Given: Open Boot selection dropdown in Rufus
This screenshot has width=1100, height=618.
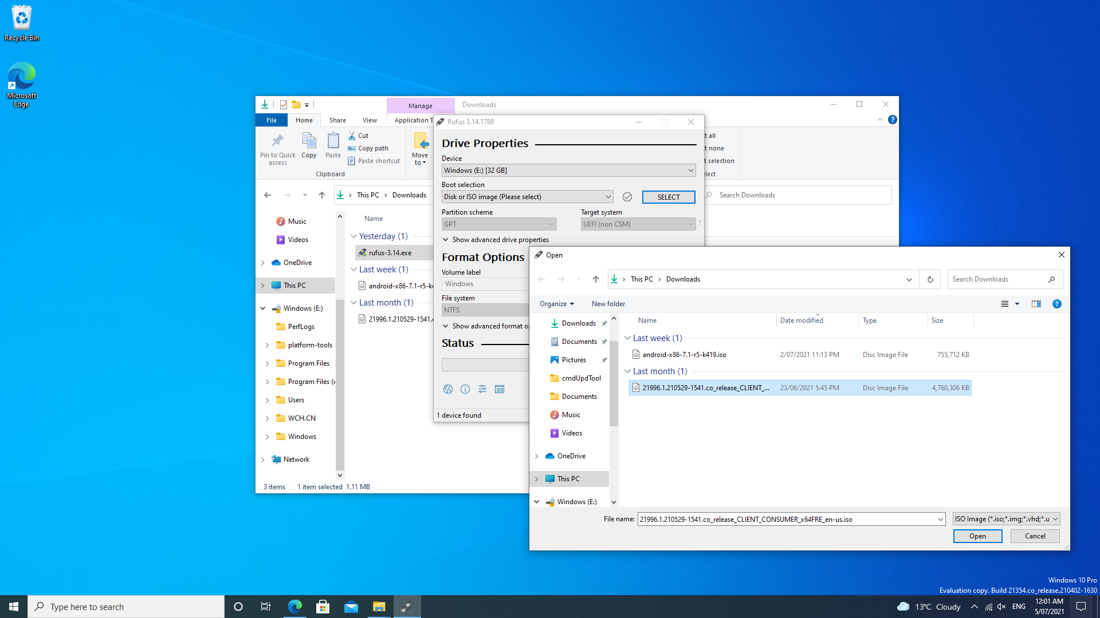Looking at the screenshot, I should click(x=527, y=197).
